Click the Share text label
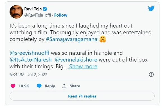This screenshot has width=162, height=109. point(75,86)
